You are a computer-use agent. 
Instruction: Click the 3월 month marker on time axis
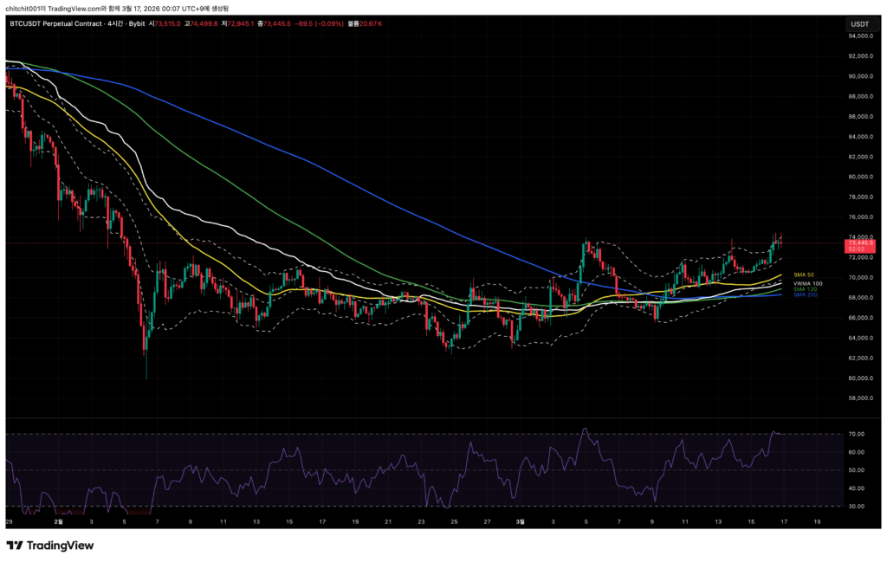coord(521,522)
